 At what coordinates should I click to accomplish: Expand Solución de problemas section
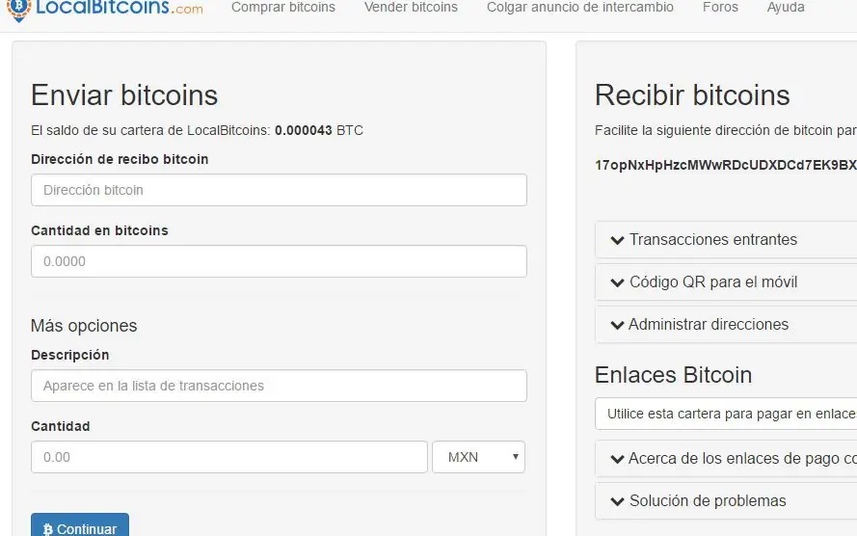[726, 501]
